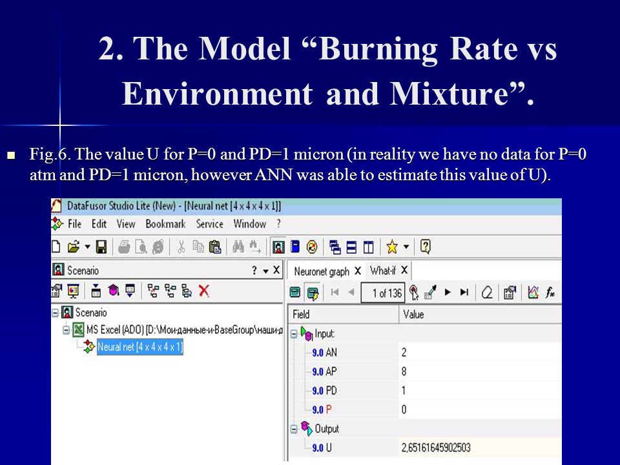Click the Find binoculars icon
The image size is (620, 465).
pos(238,247)
